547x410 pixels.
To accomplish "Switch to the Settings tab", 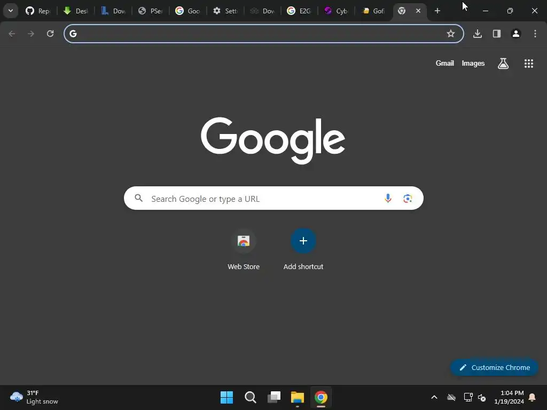I will (x=225, y=11).
